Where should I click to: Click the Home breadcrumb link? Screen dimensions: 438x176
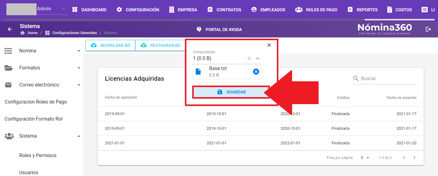pyautogui.click(x=29, y=33)
